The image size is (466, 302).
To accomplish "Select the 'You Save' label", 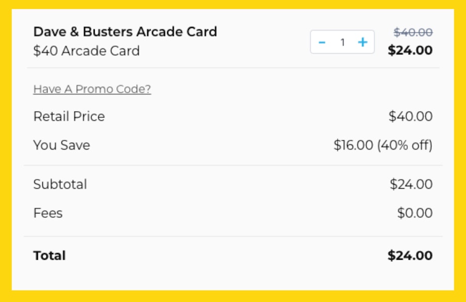I will pos(61,145).
